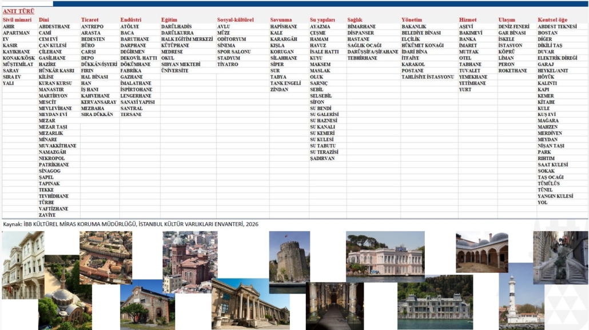Click the ANIT TÜRÜ table title
589x330 pixels.
pyautogui.click(x=19, y=11)
